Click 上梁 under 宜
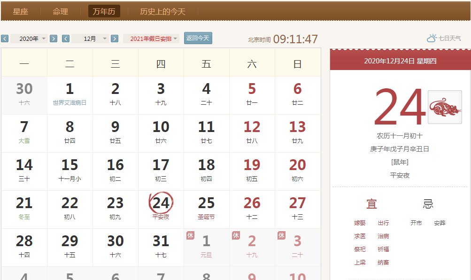471x280 pixels. pyautogui.click(x=360, y=263)
